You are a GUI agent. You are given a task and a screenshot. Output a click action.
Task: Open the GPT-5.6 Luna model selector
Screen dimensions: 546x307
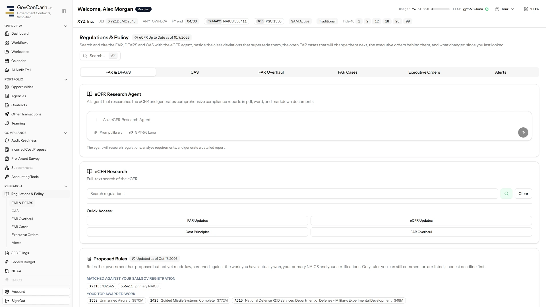point(142,132)
